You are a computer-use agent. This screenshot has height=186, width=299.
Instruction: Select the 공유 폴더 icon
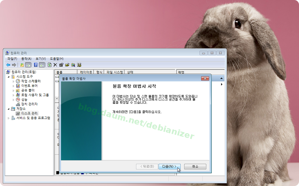(18, 90)
